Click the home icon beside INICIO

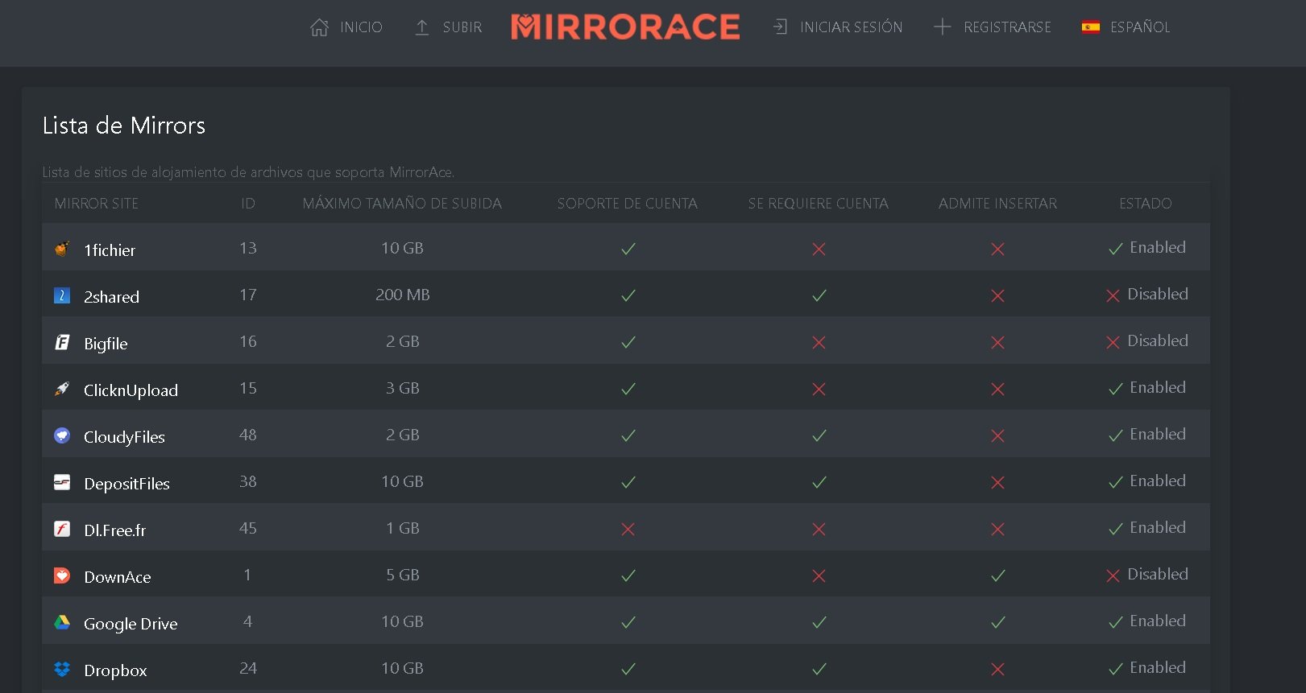click(x=319, y=27)
